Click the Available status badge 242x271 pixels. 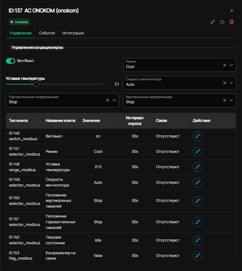19,22
